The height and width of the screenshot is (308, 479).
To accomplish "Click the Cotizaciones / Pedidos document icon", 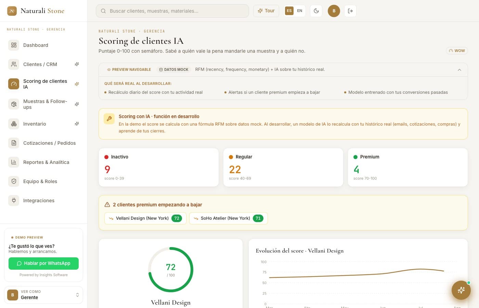I will (x=14, y=143).
